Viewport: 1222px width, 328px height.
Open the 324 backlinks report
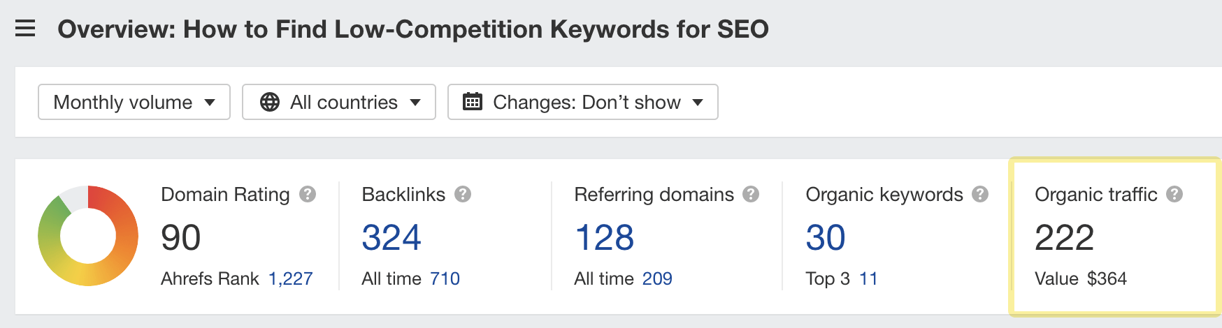point(391,237)
